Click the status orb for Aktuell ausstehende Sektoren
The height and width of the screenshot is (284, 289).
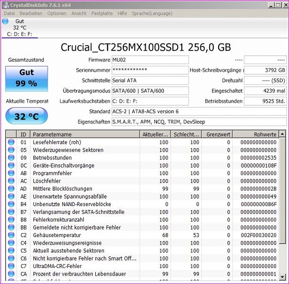(11, 251)
